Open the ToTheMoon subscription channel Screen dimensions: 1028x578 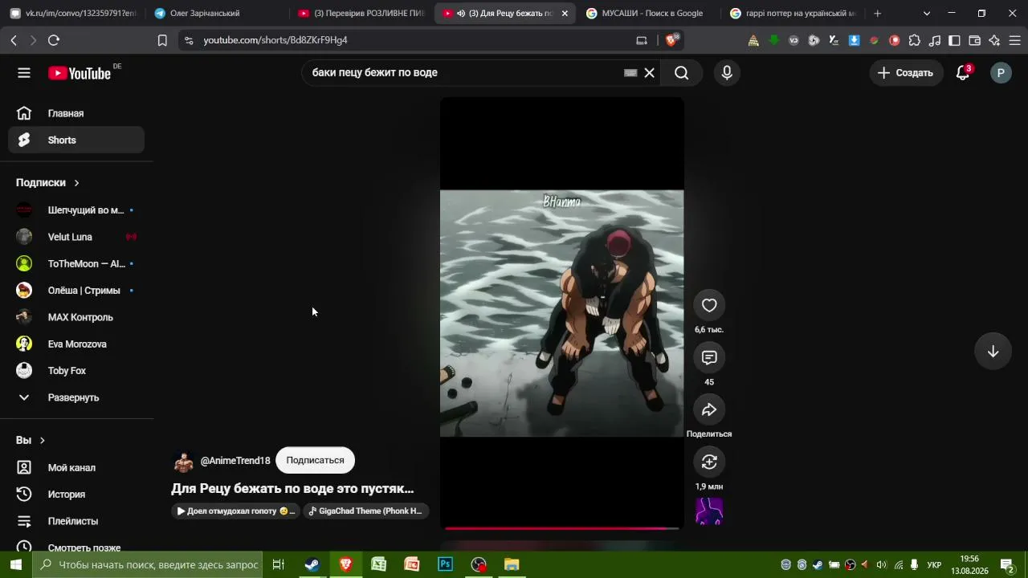pos(76,263)
